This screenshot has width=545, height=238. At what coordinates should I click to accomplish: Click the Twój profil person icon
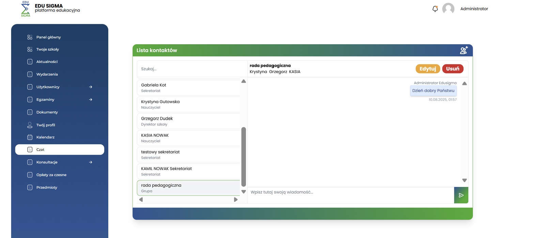point(30,125)
